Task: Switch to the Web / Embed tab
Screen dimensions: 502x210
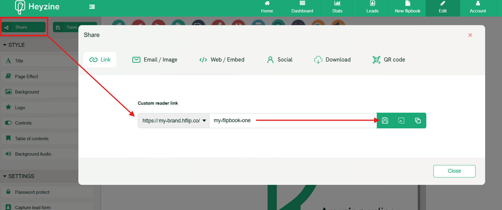Action: 222,60
